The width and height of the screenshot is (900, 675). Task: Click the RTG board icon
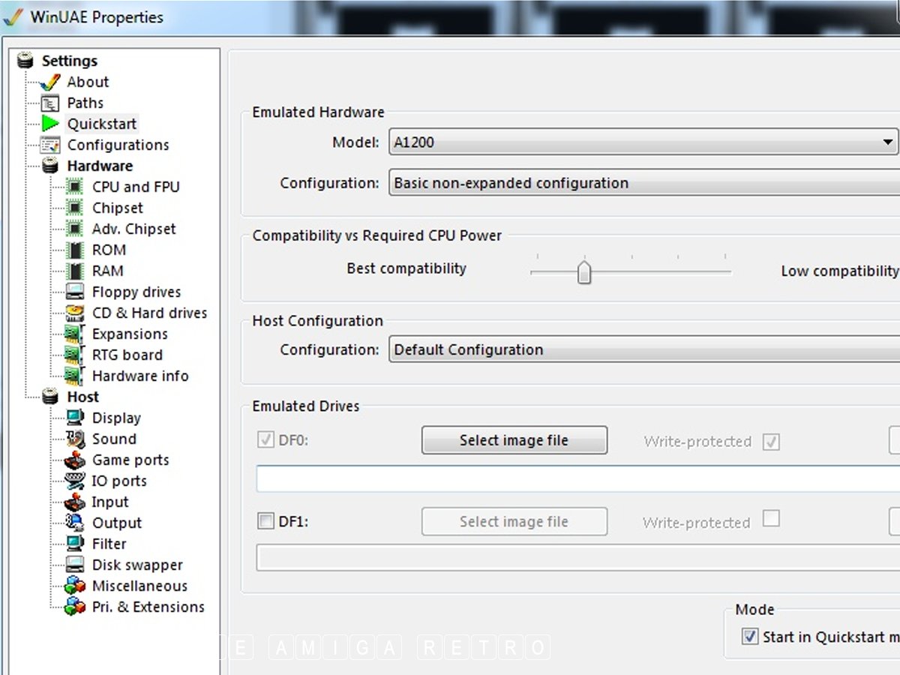coord(75,355)
